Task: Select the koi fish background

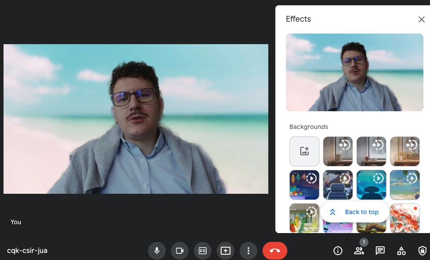Action: (x=405, y=218)
